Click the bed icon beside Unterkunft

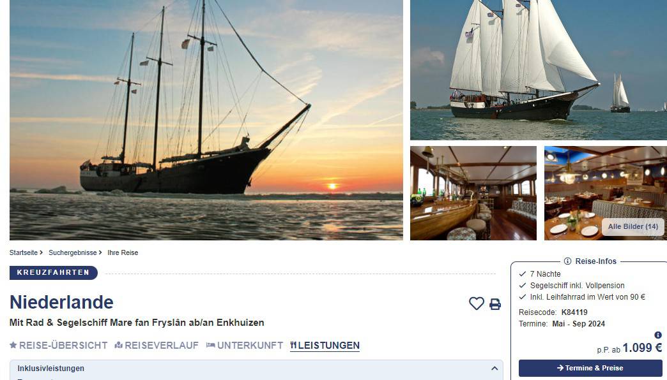(x=210, y=345)
